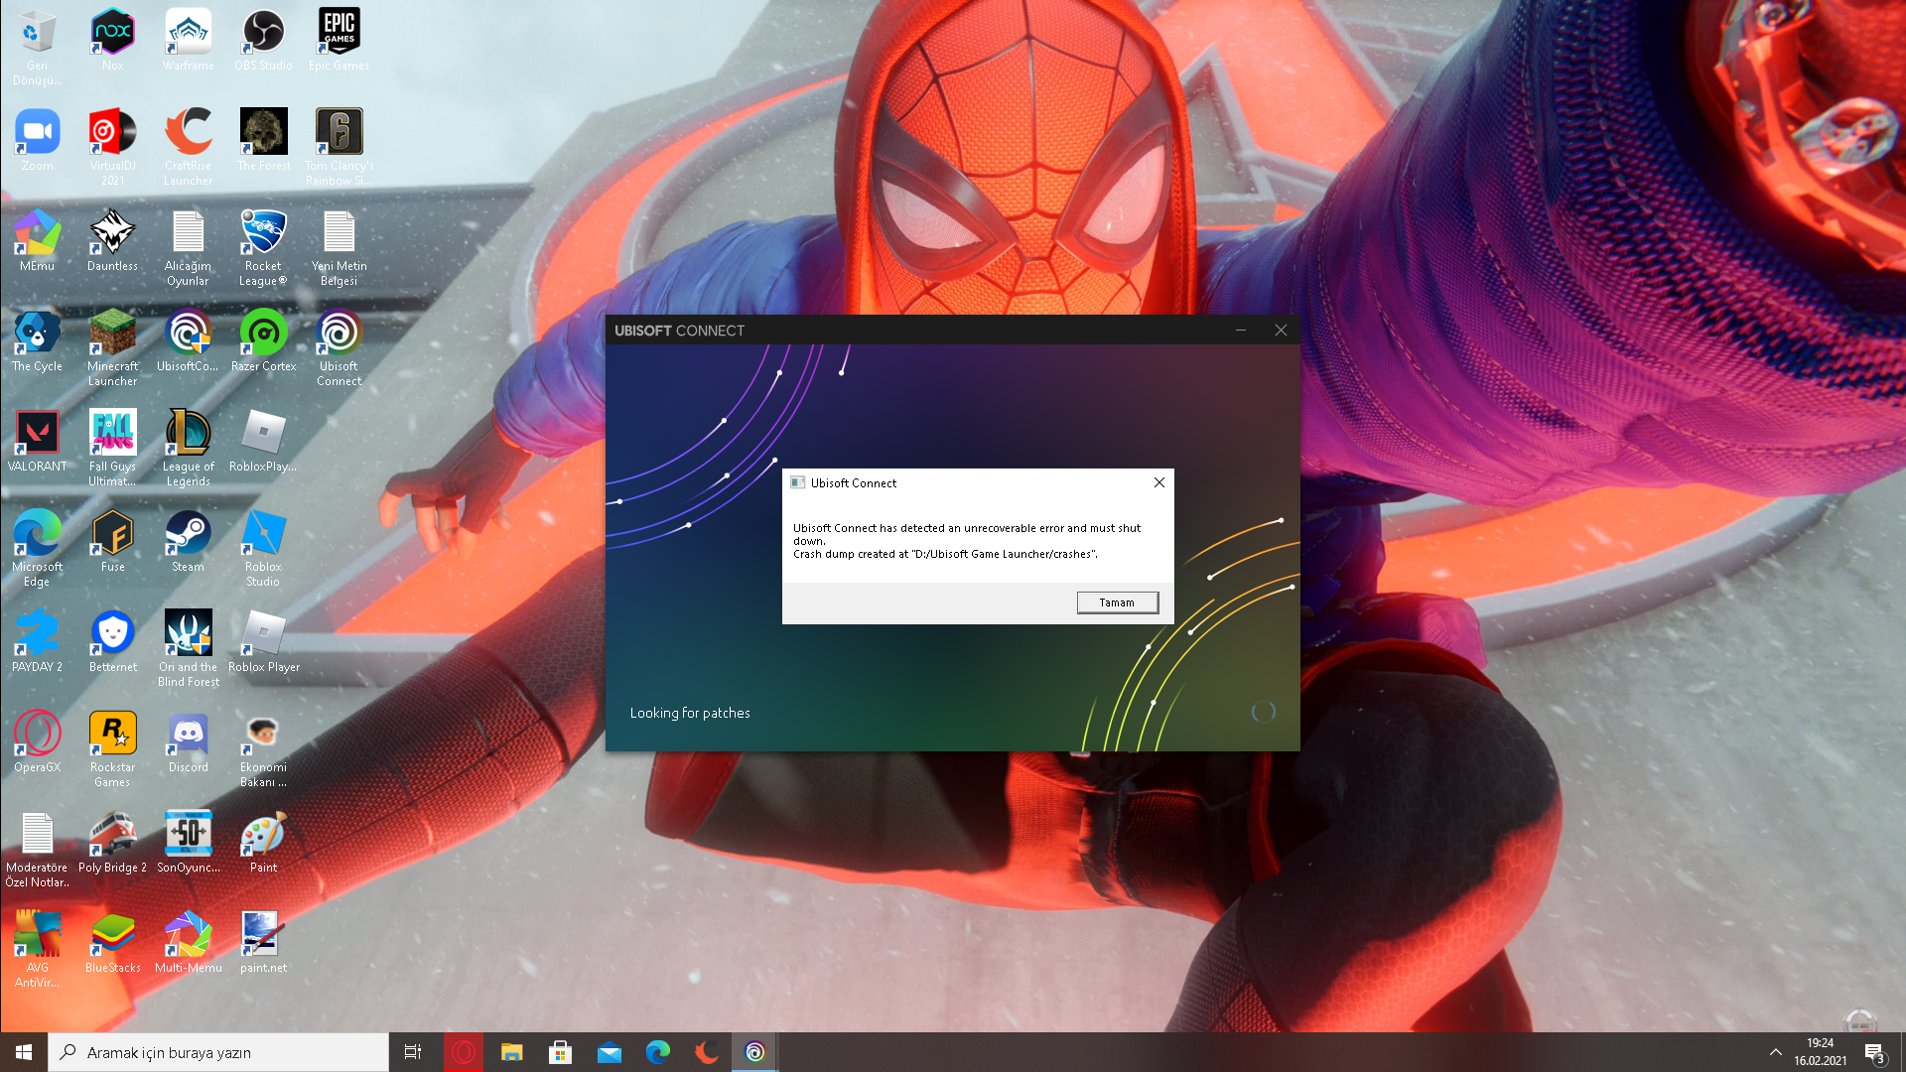Expand the hidden system tray icons
The height and width of the screenshot is (1072, 1906).
click(1775, 1052)
